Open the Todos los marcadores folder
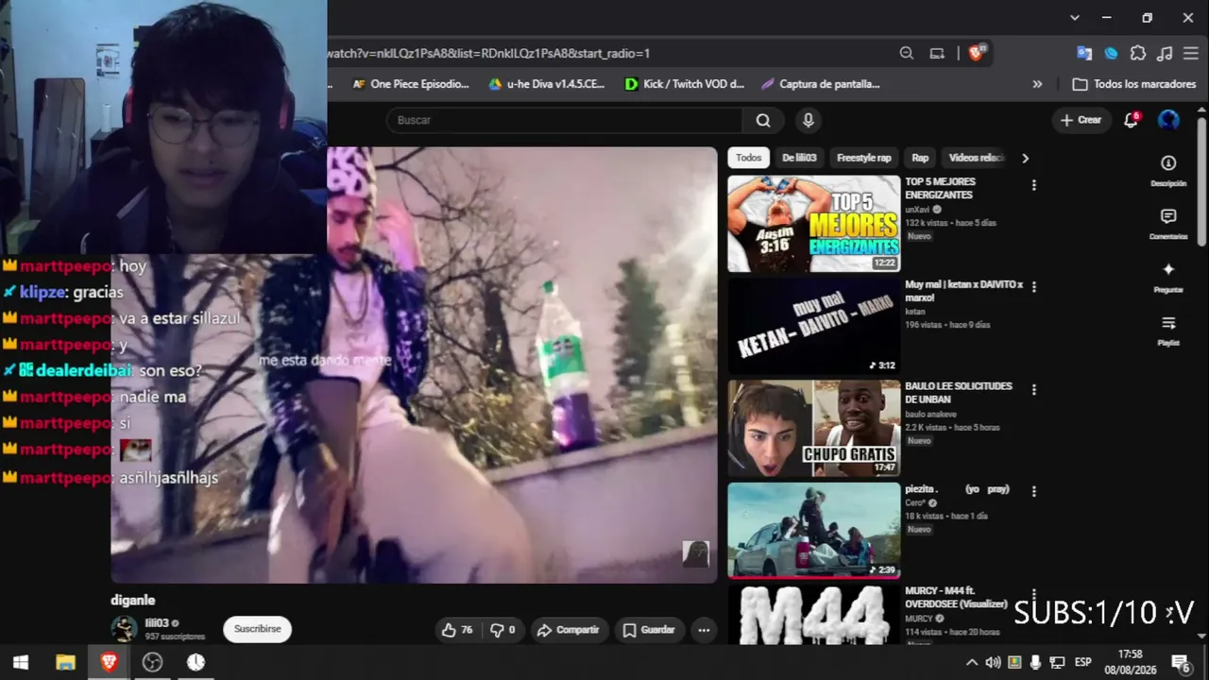The height and width of the screenshot is (680, 1209). tap(1134, 84)
